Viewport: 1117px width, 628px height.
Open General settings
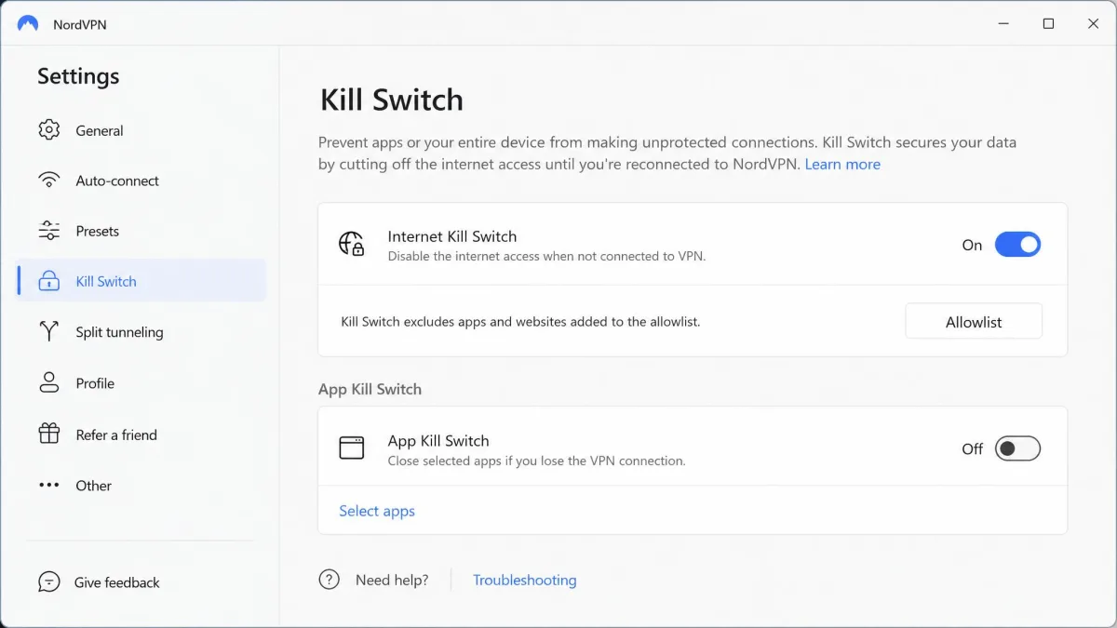(141, 130)
